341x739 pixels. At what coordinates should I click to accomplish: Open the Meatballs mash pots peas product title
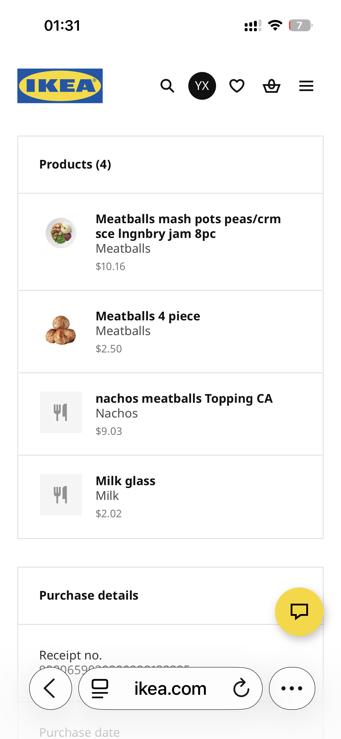[x=188, y=226]
